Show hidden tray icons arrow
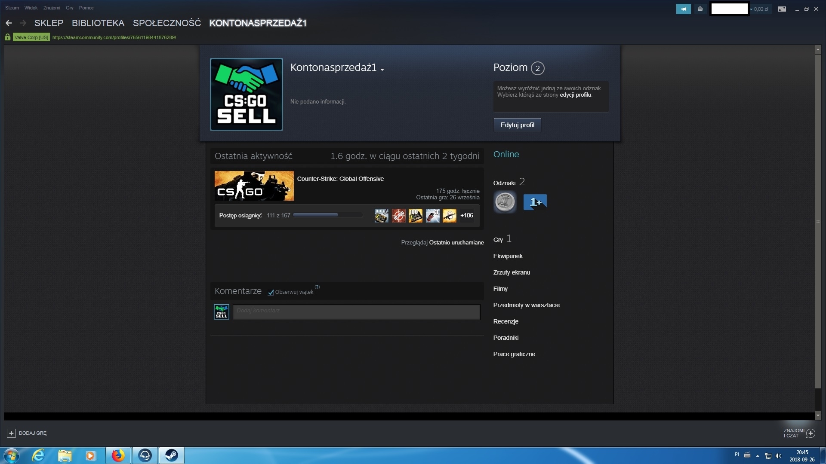826x464 pixels. 758,456
